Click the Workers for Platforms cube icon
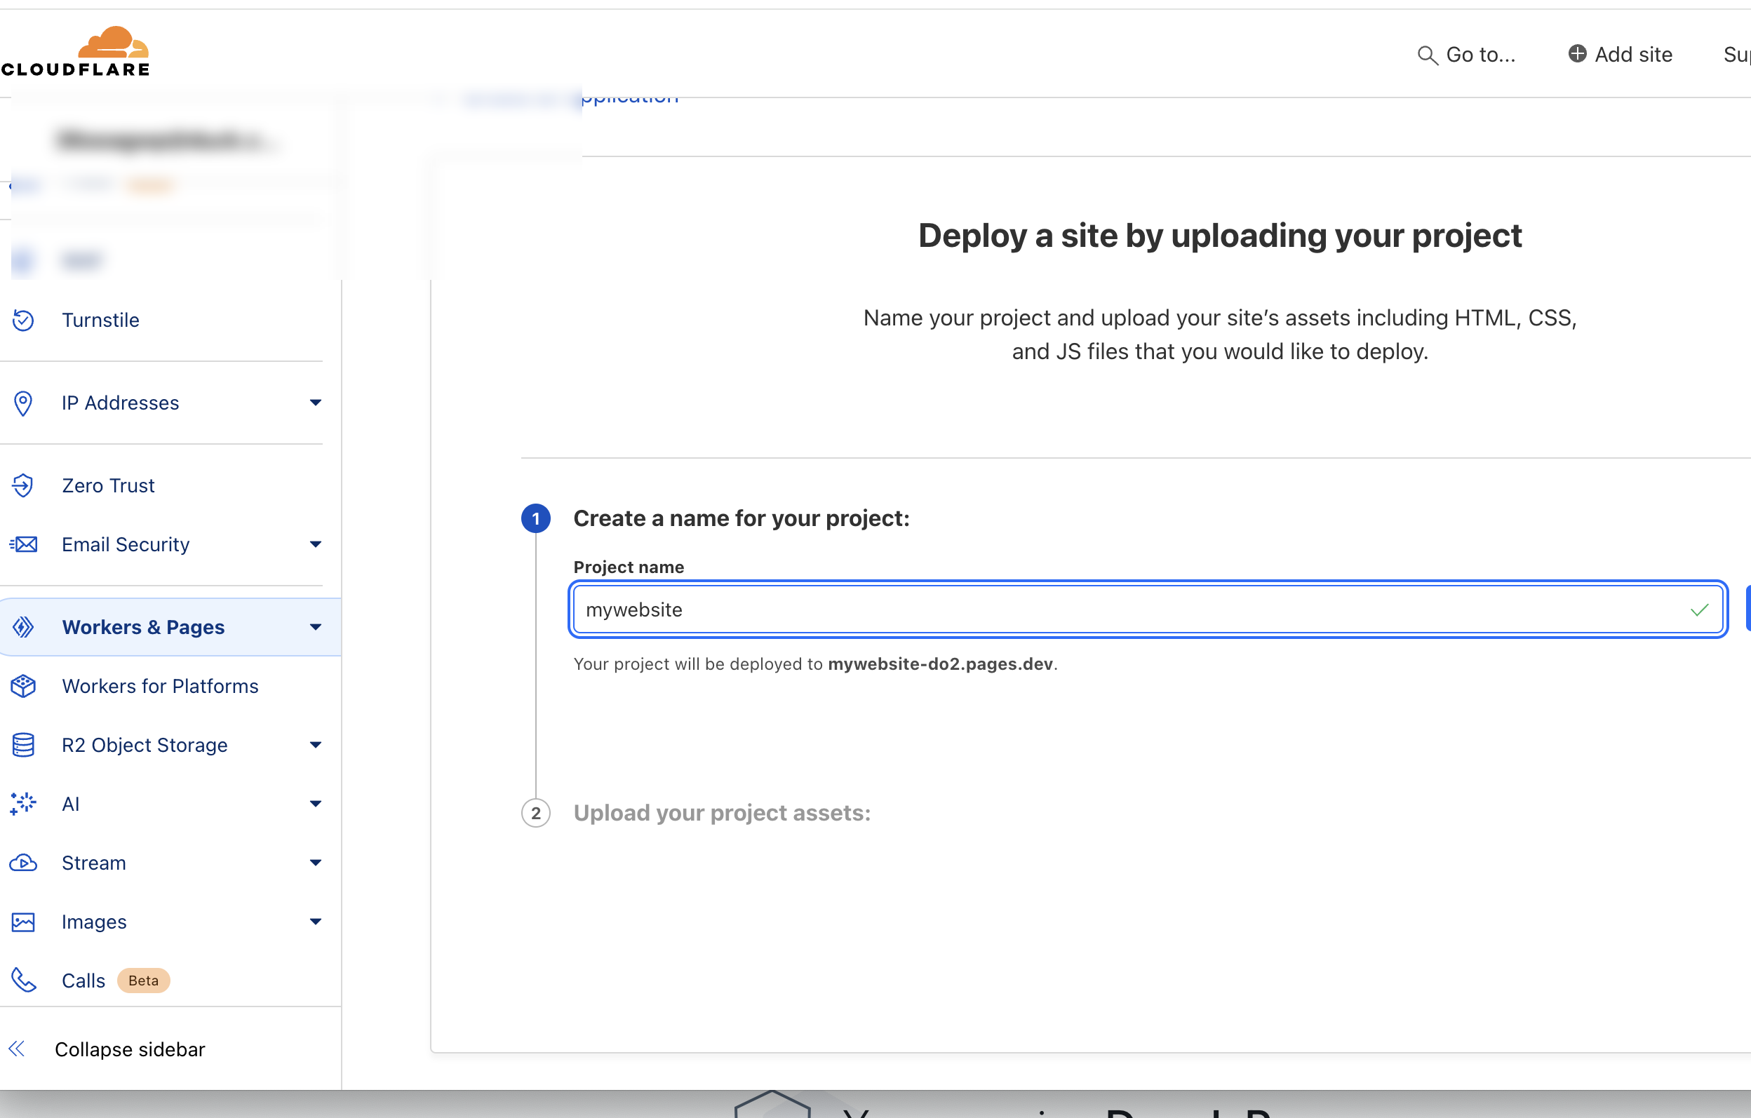Screen dimensions: 1751x1118 coord(23,686)
